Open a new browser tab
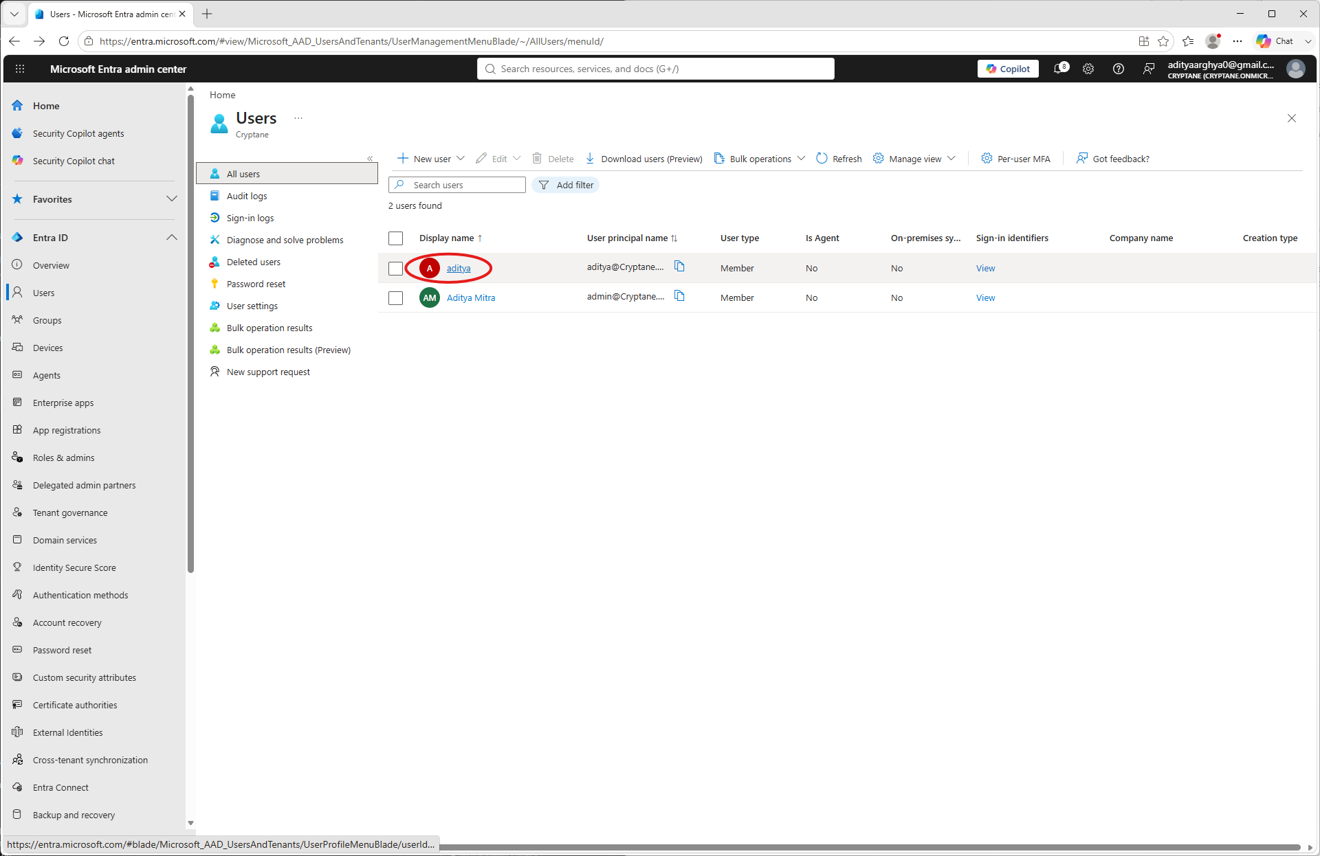The height and width of the screenshot is (856, 1320). coord(207,14)
